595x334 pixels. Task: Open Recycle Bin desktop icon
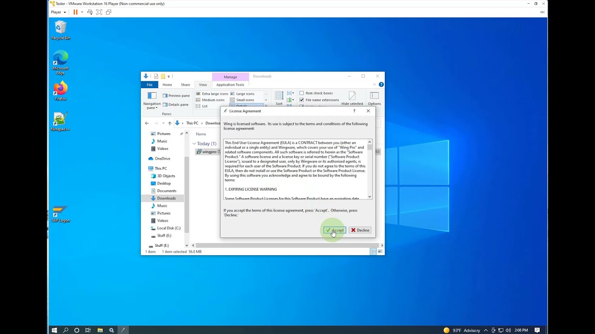pos(60,31)
